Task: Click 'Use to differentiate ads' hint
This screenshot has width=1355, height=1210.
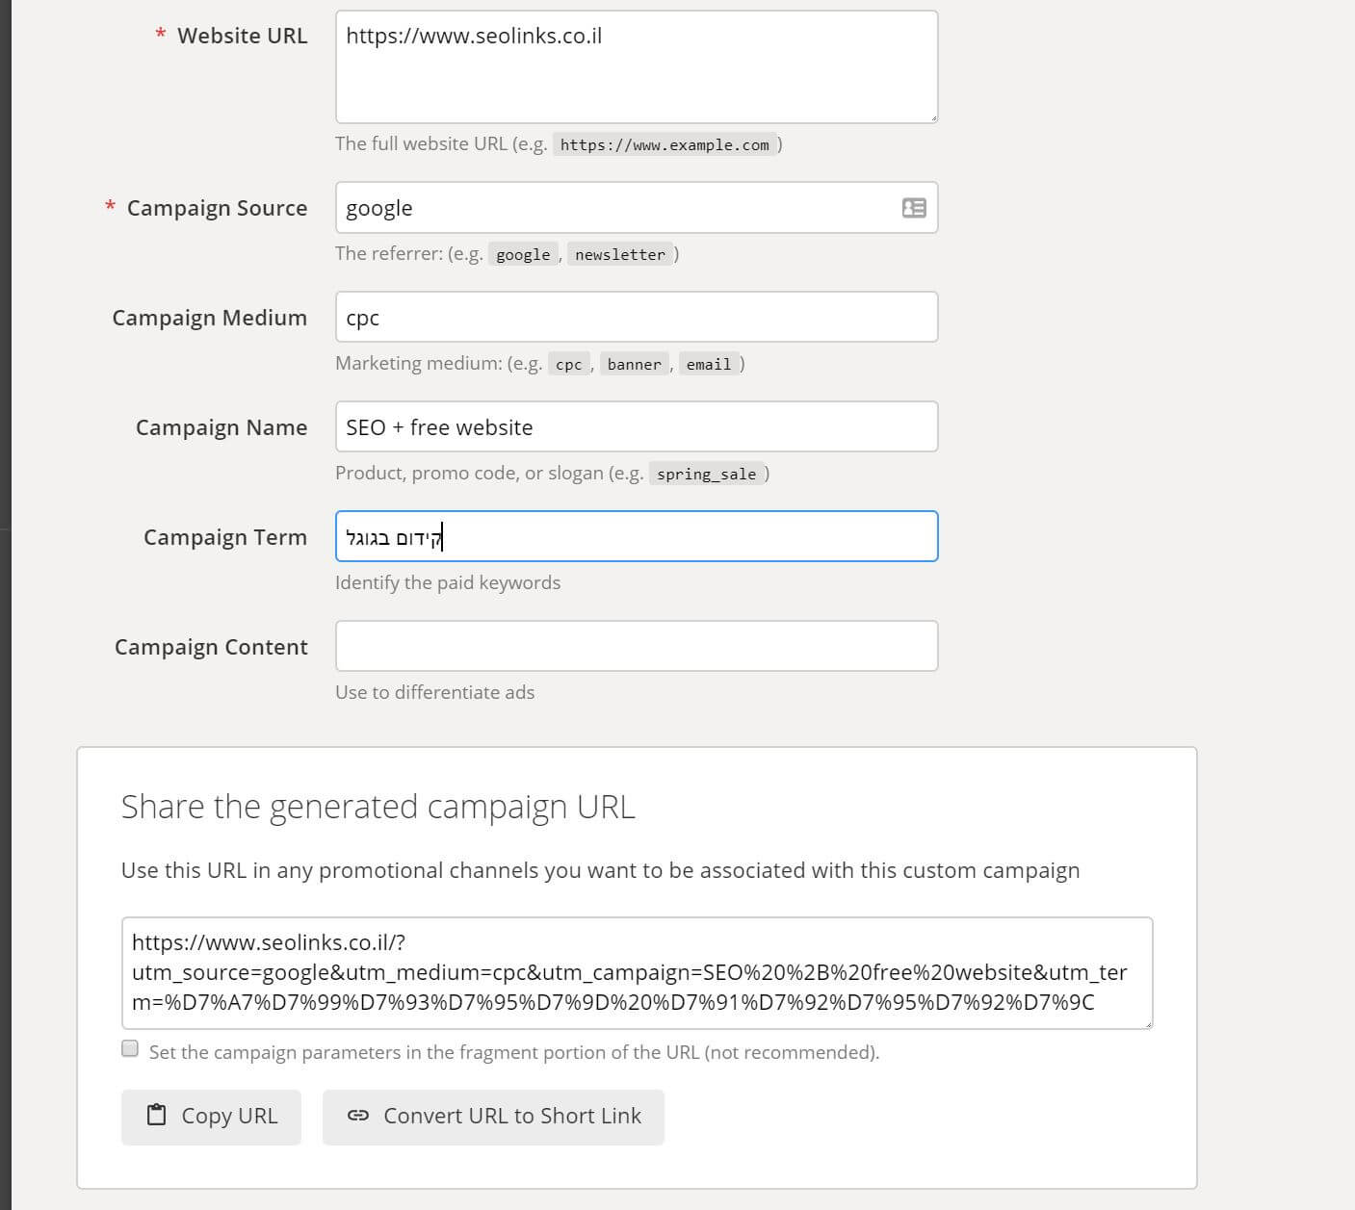Action: pos(434,692)
